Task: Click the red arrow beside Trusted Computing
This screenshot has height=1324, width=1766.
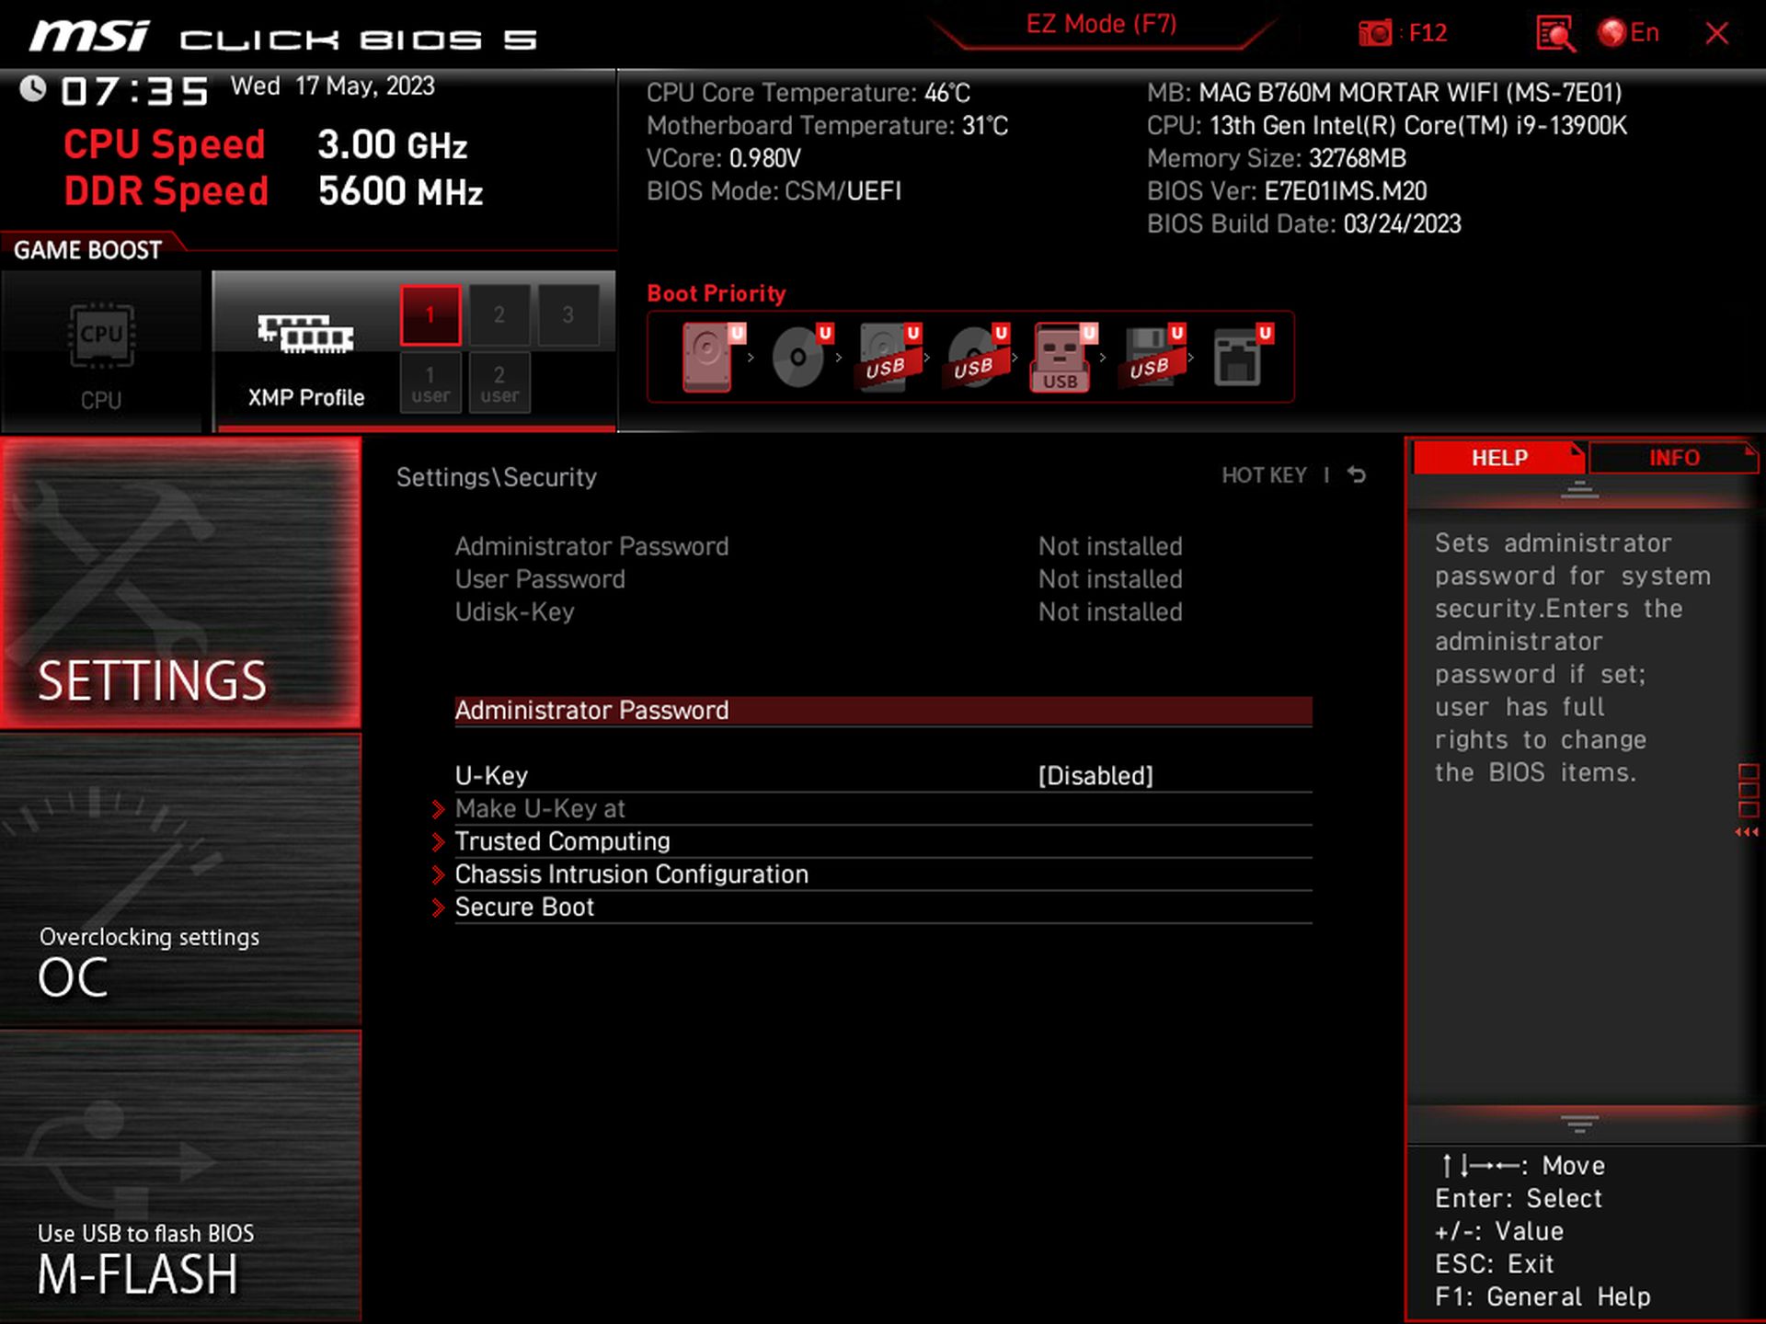Action: coord(439,841)
